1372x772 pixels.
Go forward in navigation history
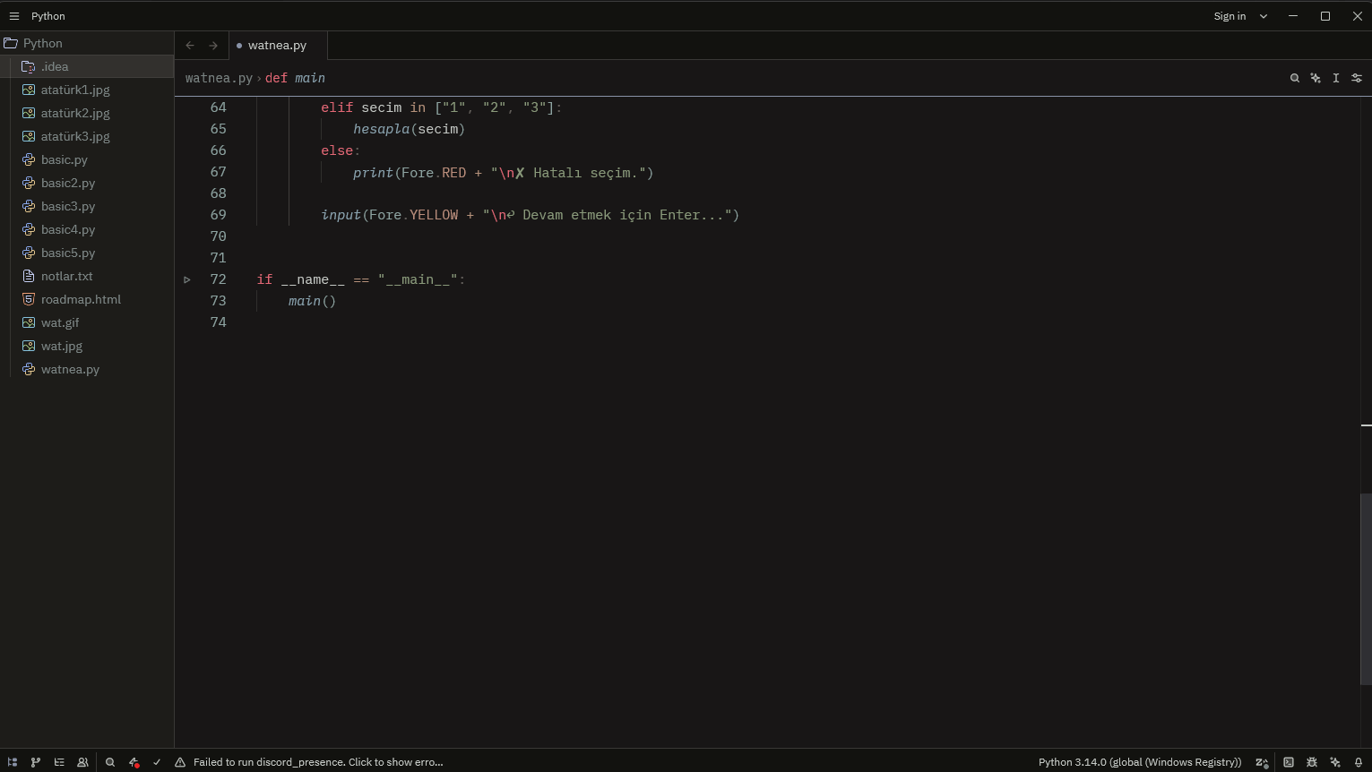213,45
